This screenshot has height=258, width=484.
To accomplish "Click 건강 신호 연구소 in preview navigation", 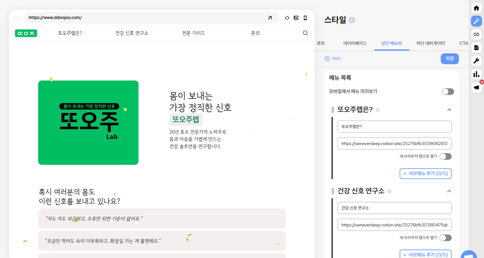I will (x=132, y=33).
